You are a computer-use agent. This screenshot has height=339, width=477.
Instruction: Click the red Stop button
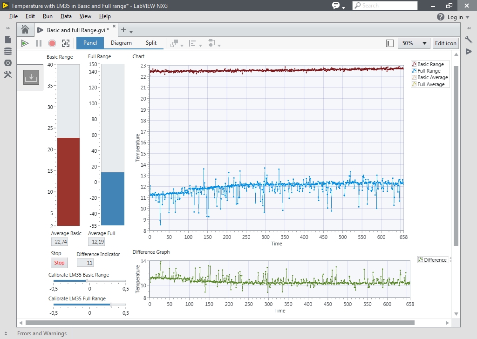point(59,263)
